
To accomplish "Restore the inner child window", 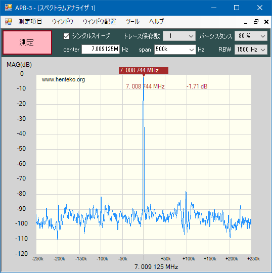I will point(256,22).
